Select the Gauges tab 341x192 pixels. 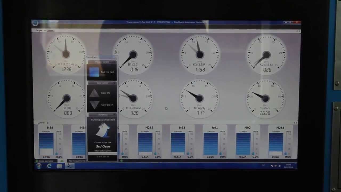tap(39, 31)
